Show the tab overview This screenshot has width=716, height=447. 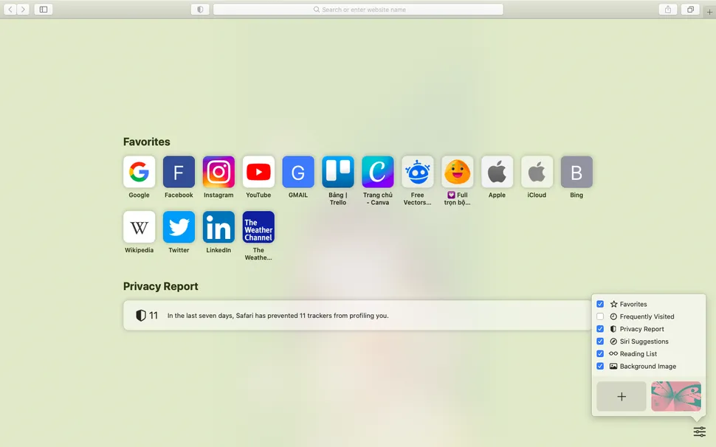[690, 10]
